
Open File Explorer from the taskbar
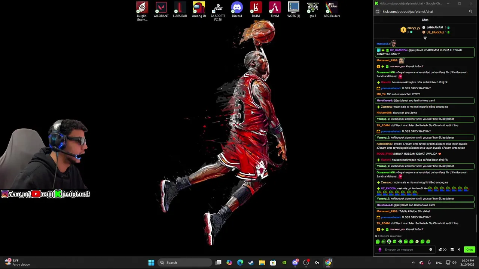(262, 263)
